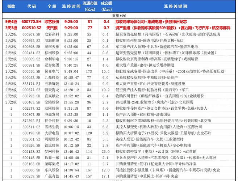Click stock name 大唐电信
238x181 pixels.
tap(52, 133)
